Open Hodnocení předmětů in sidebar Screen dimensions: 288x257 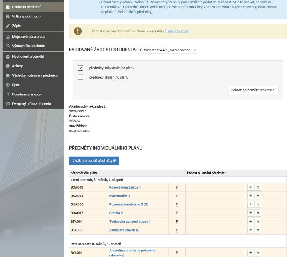(x=34, y=57)
